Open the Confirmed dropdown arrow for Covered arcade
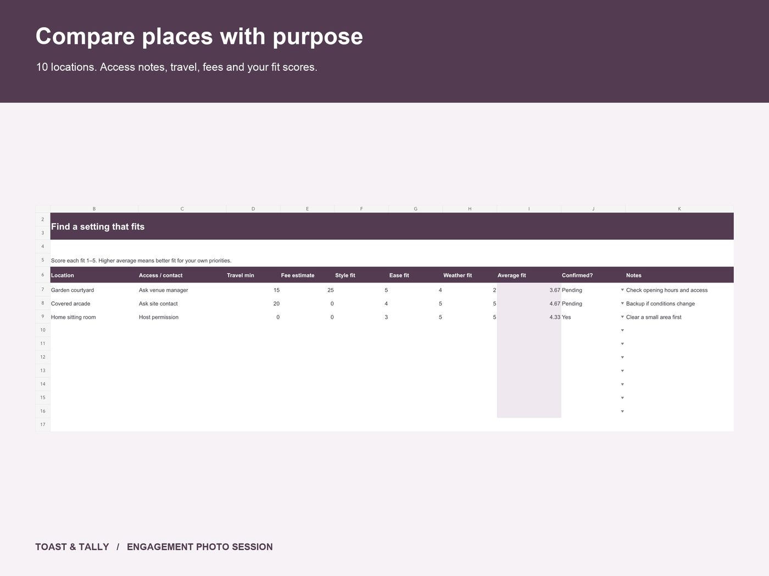 tap(622, 303)
